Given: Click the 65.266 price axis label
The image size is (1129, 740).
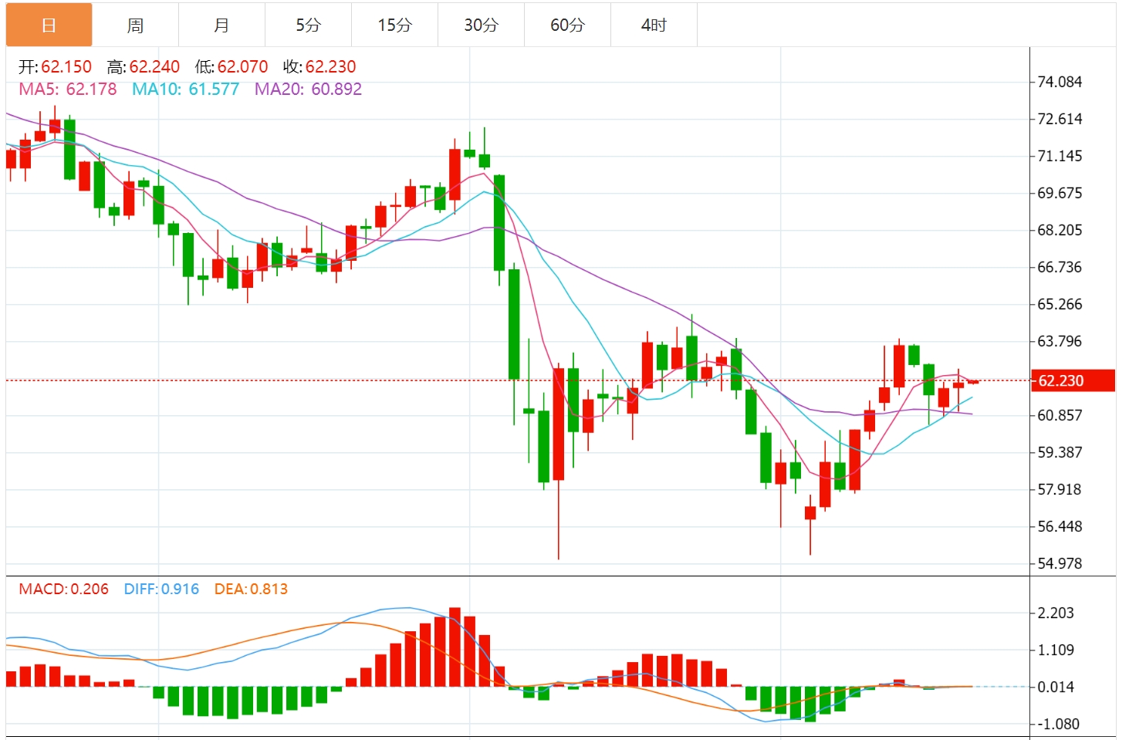Looking at the screenshot, I should click(1060, 304).
